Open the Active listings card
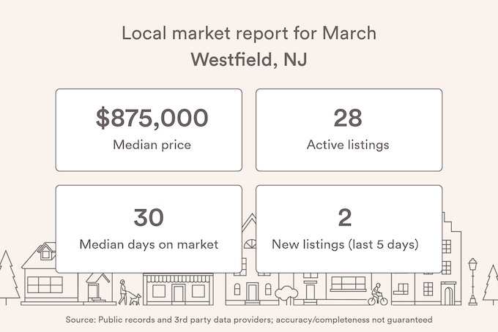The height and width of the screenshot is (332, 498). pyautogui.click(x=349, y=130)
